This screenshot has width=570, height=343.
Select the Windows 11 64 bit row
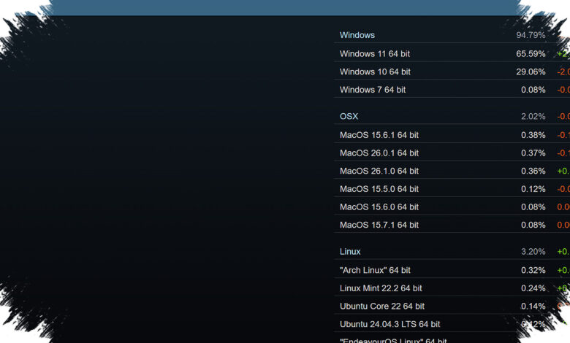pos(452,54)
